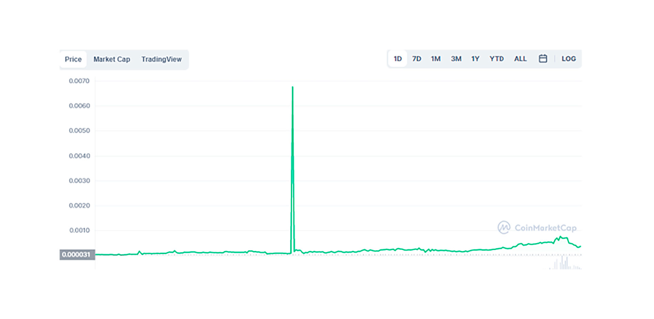Click the circular M logo in watermark
654x319 pixels.
[x=504, y=228]
